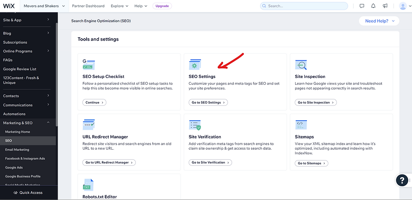The image size is (412, 200).
Task: Click the search magnifier icon
Action: [264, 6]
